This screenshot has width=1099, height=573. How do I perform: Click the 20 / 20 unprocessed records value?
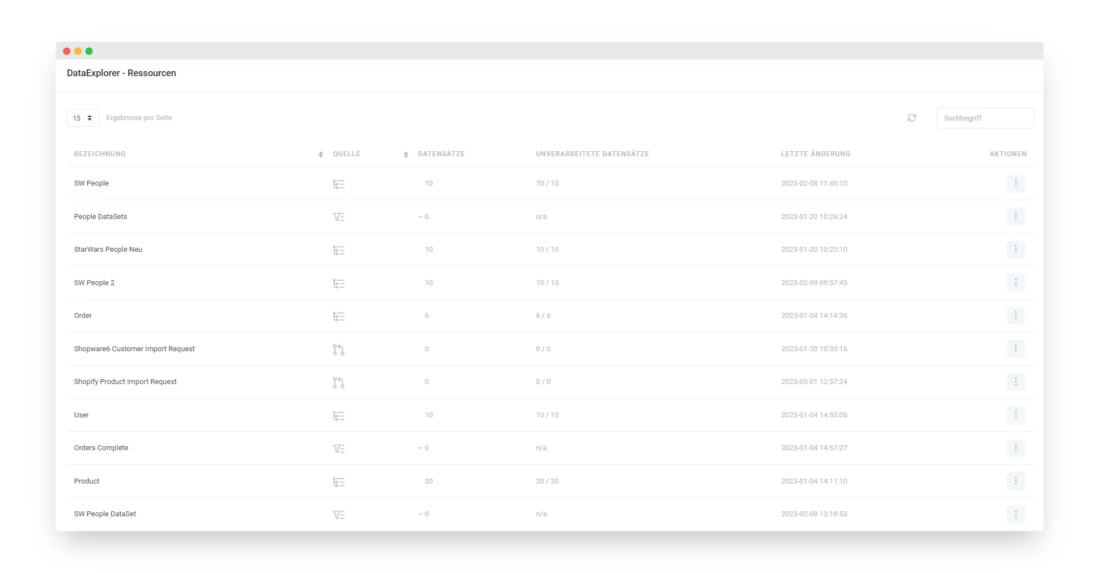(547, 481)
